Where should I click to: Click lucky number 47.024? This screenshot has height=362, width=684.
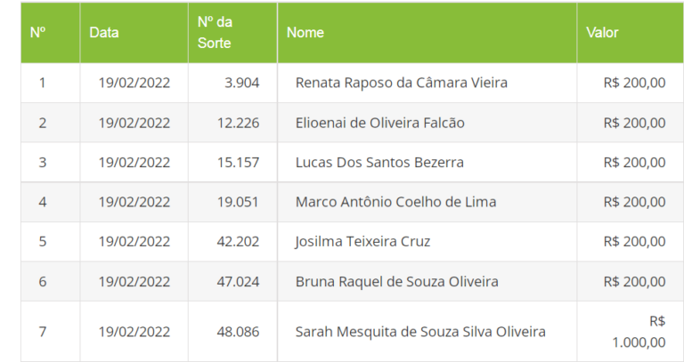[x=239, y=282]
